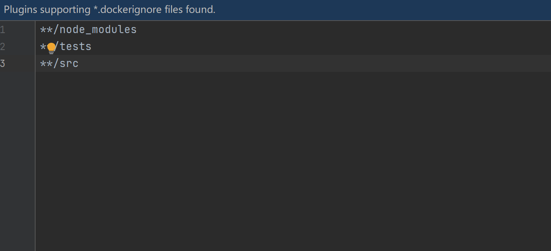Click before the asterisk on line 2
551x251 pixels.
pos(40,46)
